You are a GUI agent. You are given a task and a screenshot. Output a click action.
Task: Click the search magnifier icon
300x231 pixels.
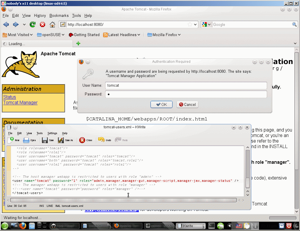click(x=294, y=24)
